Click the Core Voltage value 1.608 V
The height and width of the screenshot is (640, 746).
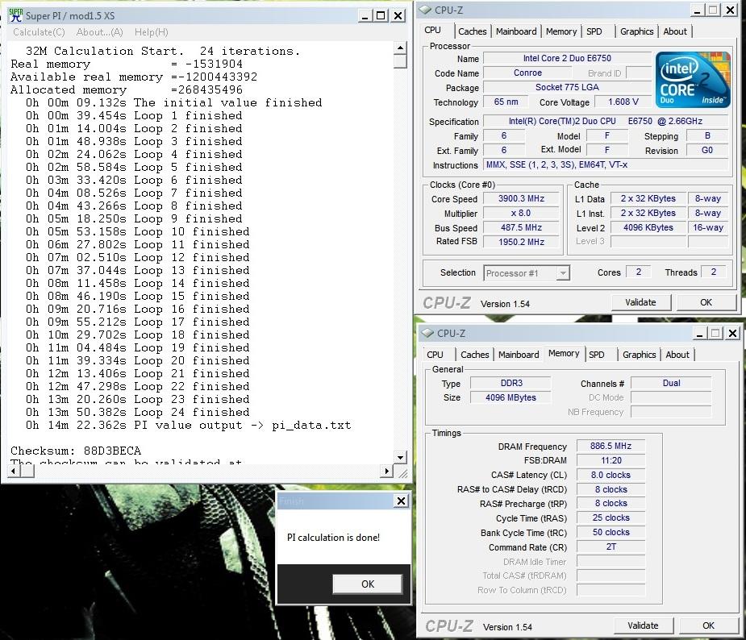(623, 102)
